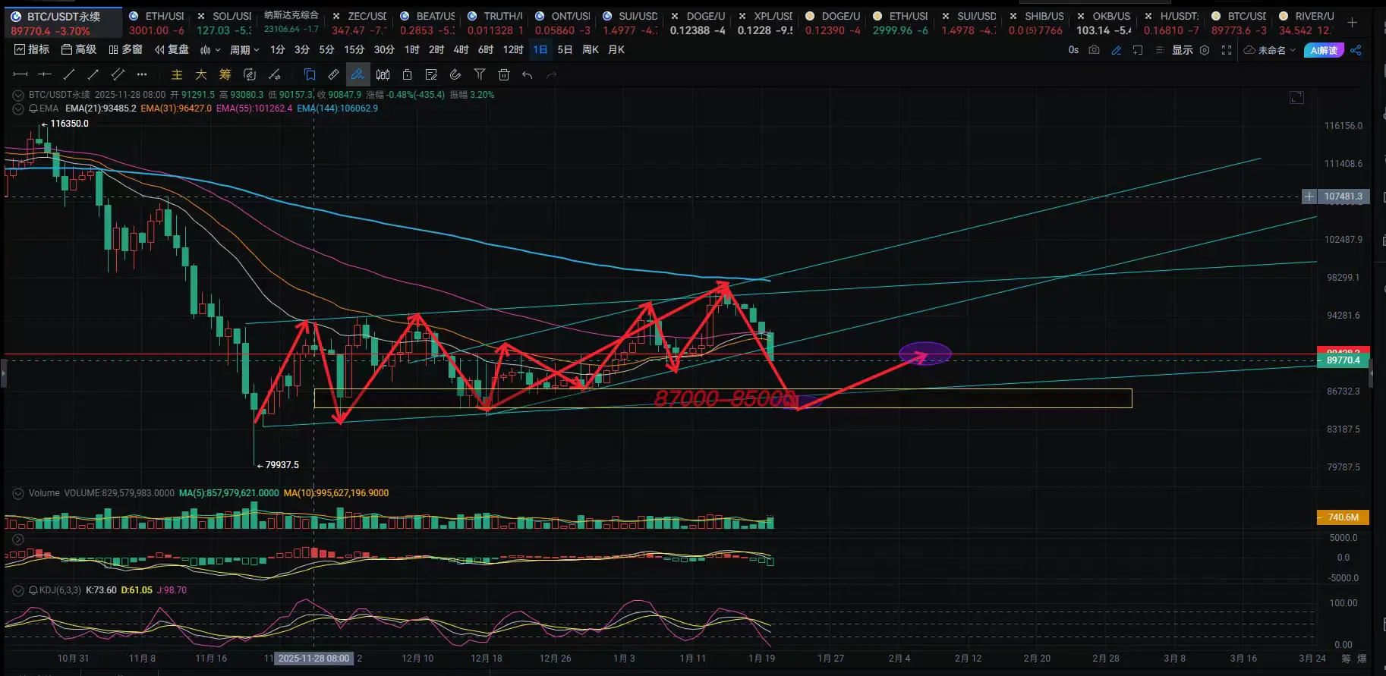The height and width of the screenshot is (676, 1386).
Task: Select the horizontal ray drawing tool
Action: coord(45,74)
